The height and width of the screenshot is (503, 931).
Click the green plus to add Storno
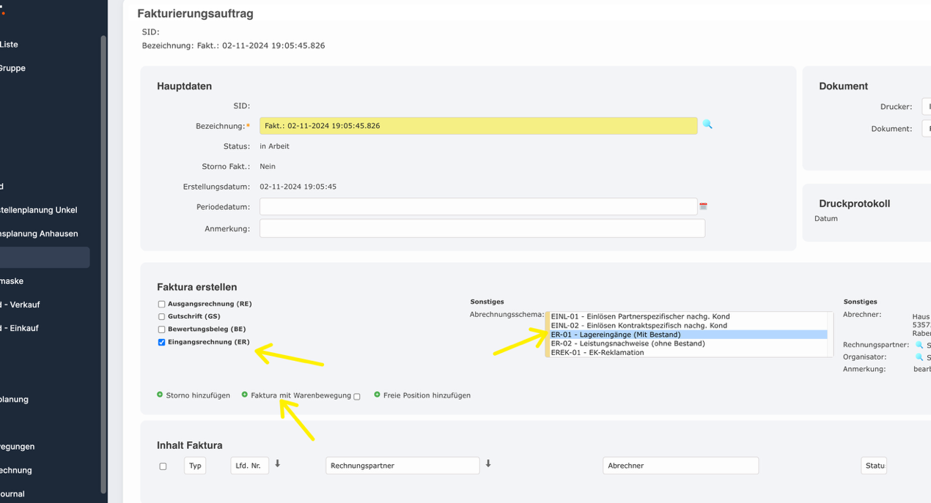point(160,395)
